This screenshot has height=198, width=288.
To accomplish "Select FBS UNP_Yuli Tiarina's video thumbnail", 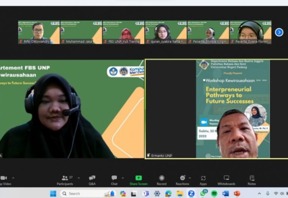I will point(124,32).
